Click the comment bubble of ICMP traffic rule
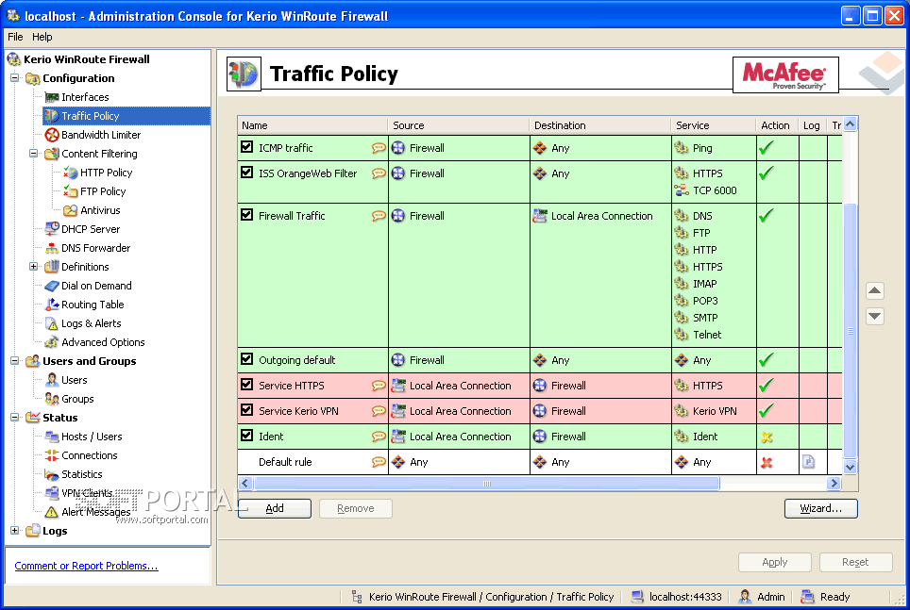The height and width of the screenshot is (610, 910). point(379,148)
